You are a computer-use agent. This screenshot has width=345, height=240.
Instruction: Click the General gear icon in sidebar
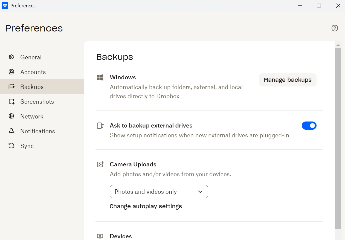11,57
